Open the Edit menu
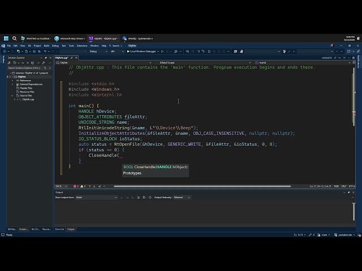Screen dimensions: 362x271 tap(15, 46)
